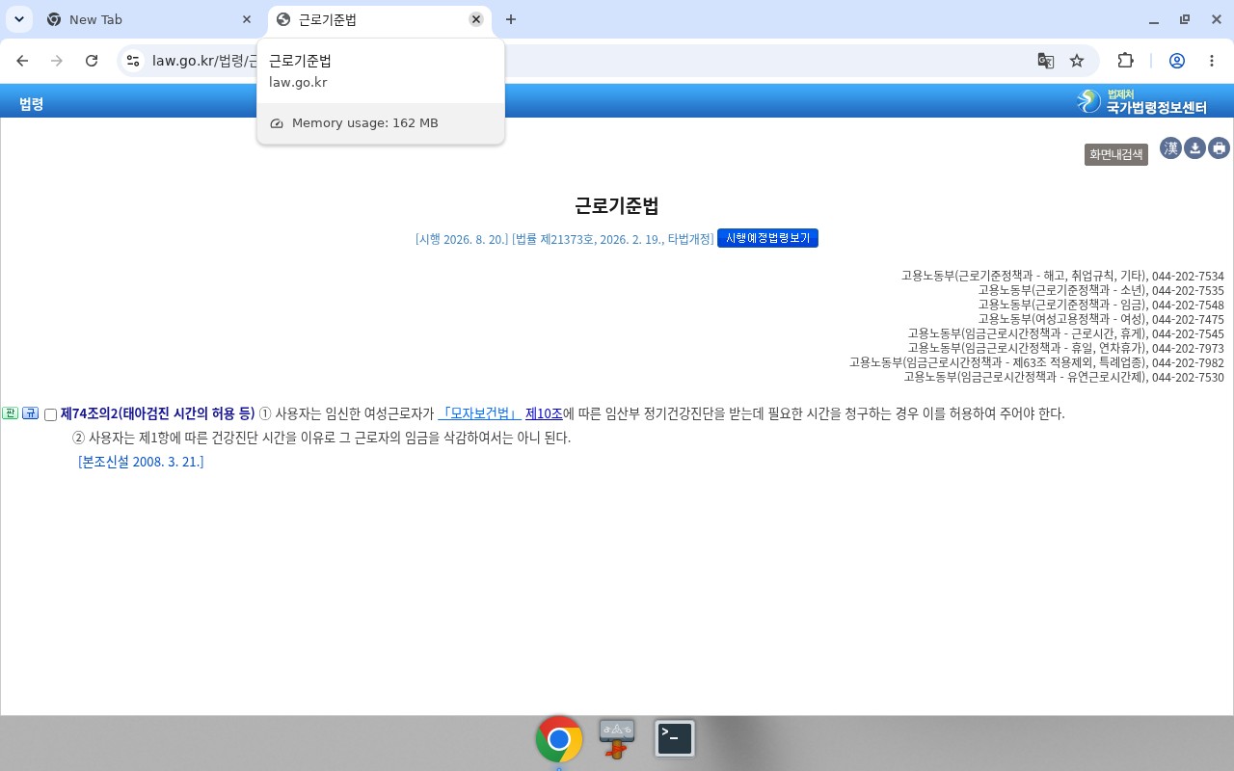
Task: Click the 판 (precedent) icon beside 제74조의2
Action: pyautogui.click(x=11, y=413)
